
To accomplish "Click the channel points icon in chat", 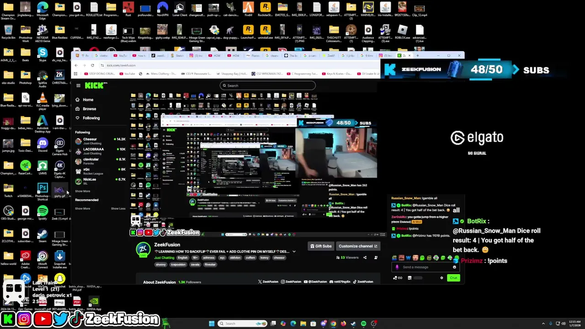I will tap(397, 278).
